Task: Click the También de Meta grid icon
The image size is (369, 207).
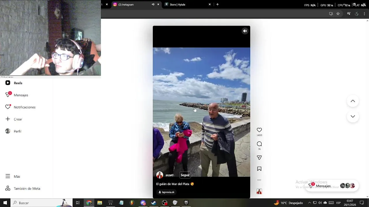Action: coord(8,188)
